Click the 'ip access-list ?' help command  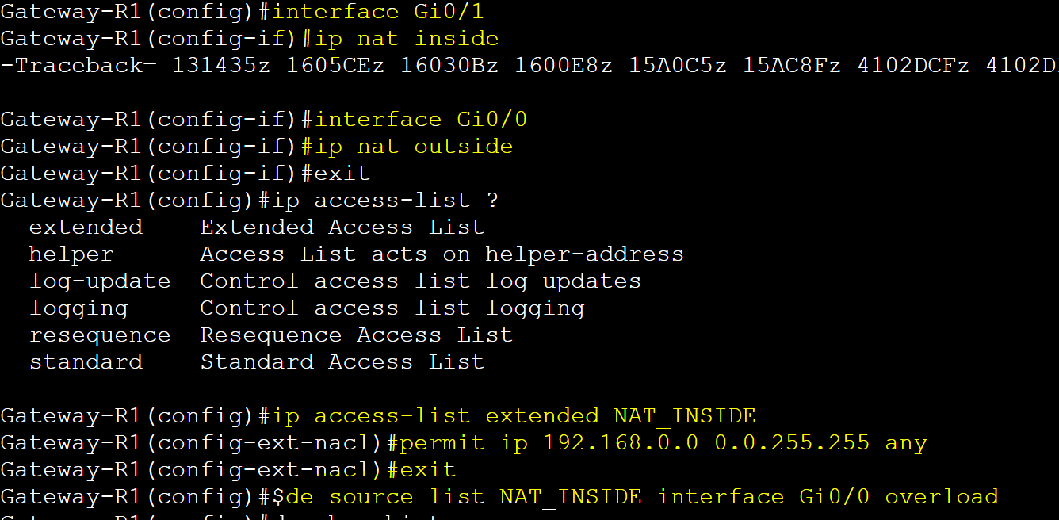385,201
